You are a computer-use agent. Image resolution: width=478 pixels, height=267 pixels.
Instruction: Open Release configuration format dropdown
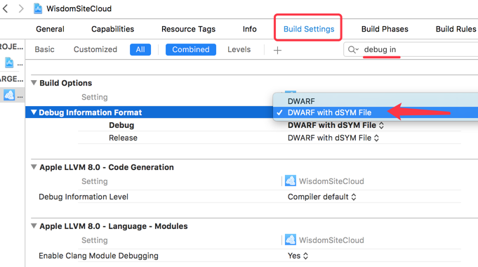333,138
